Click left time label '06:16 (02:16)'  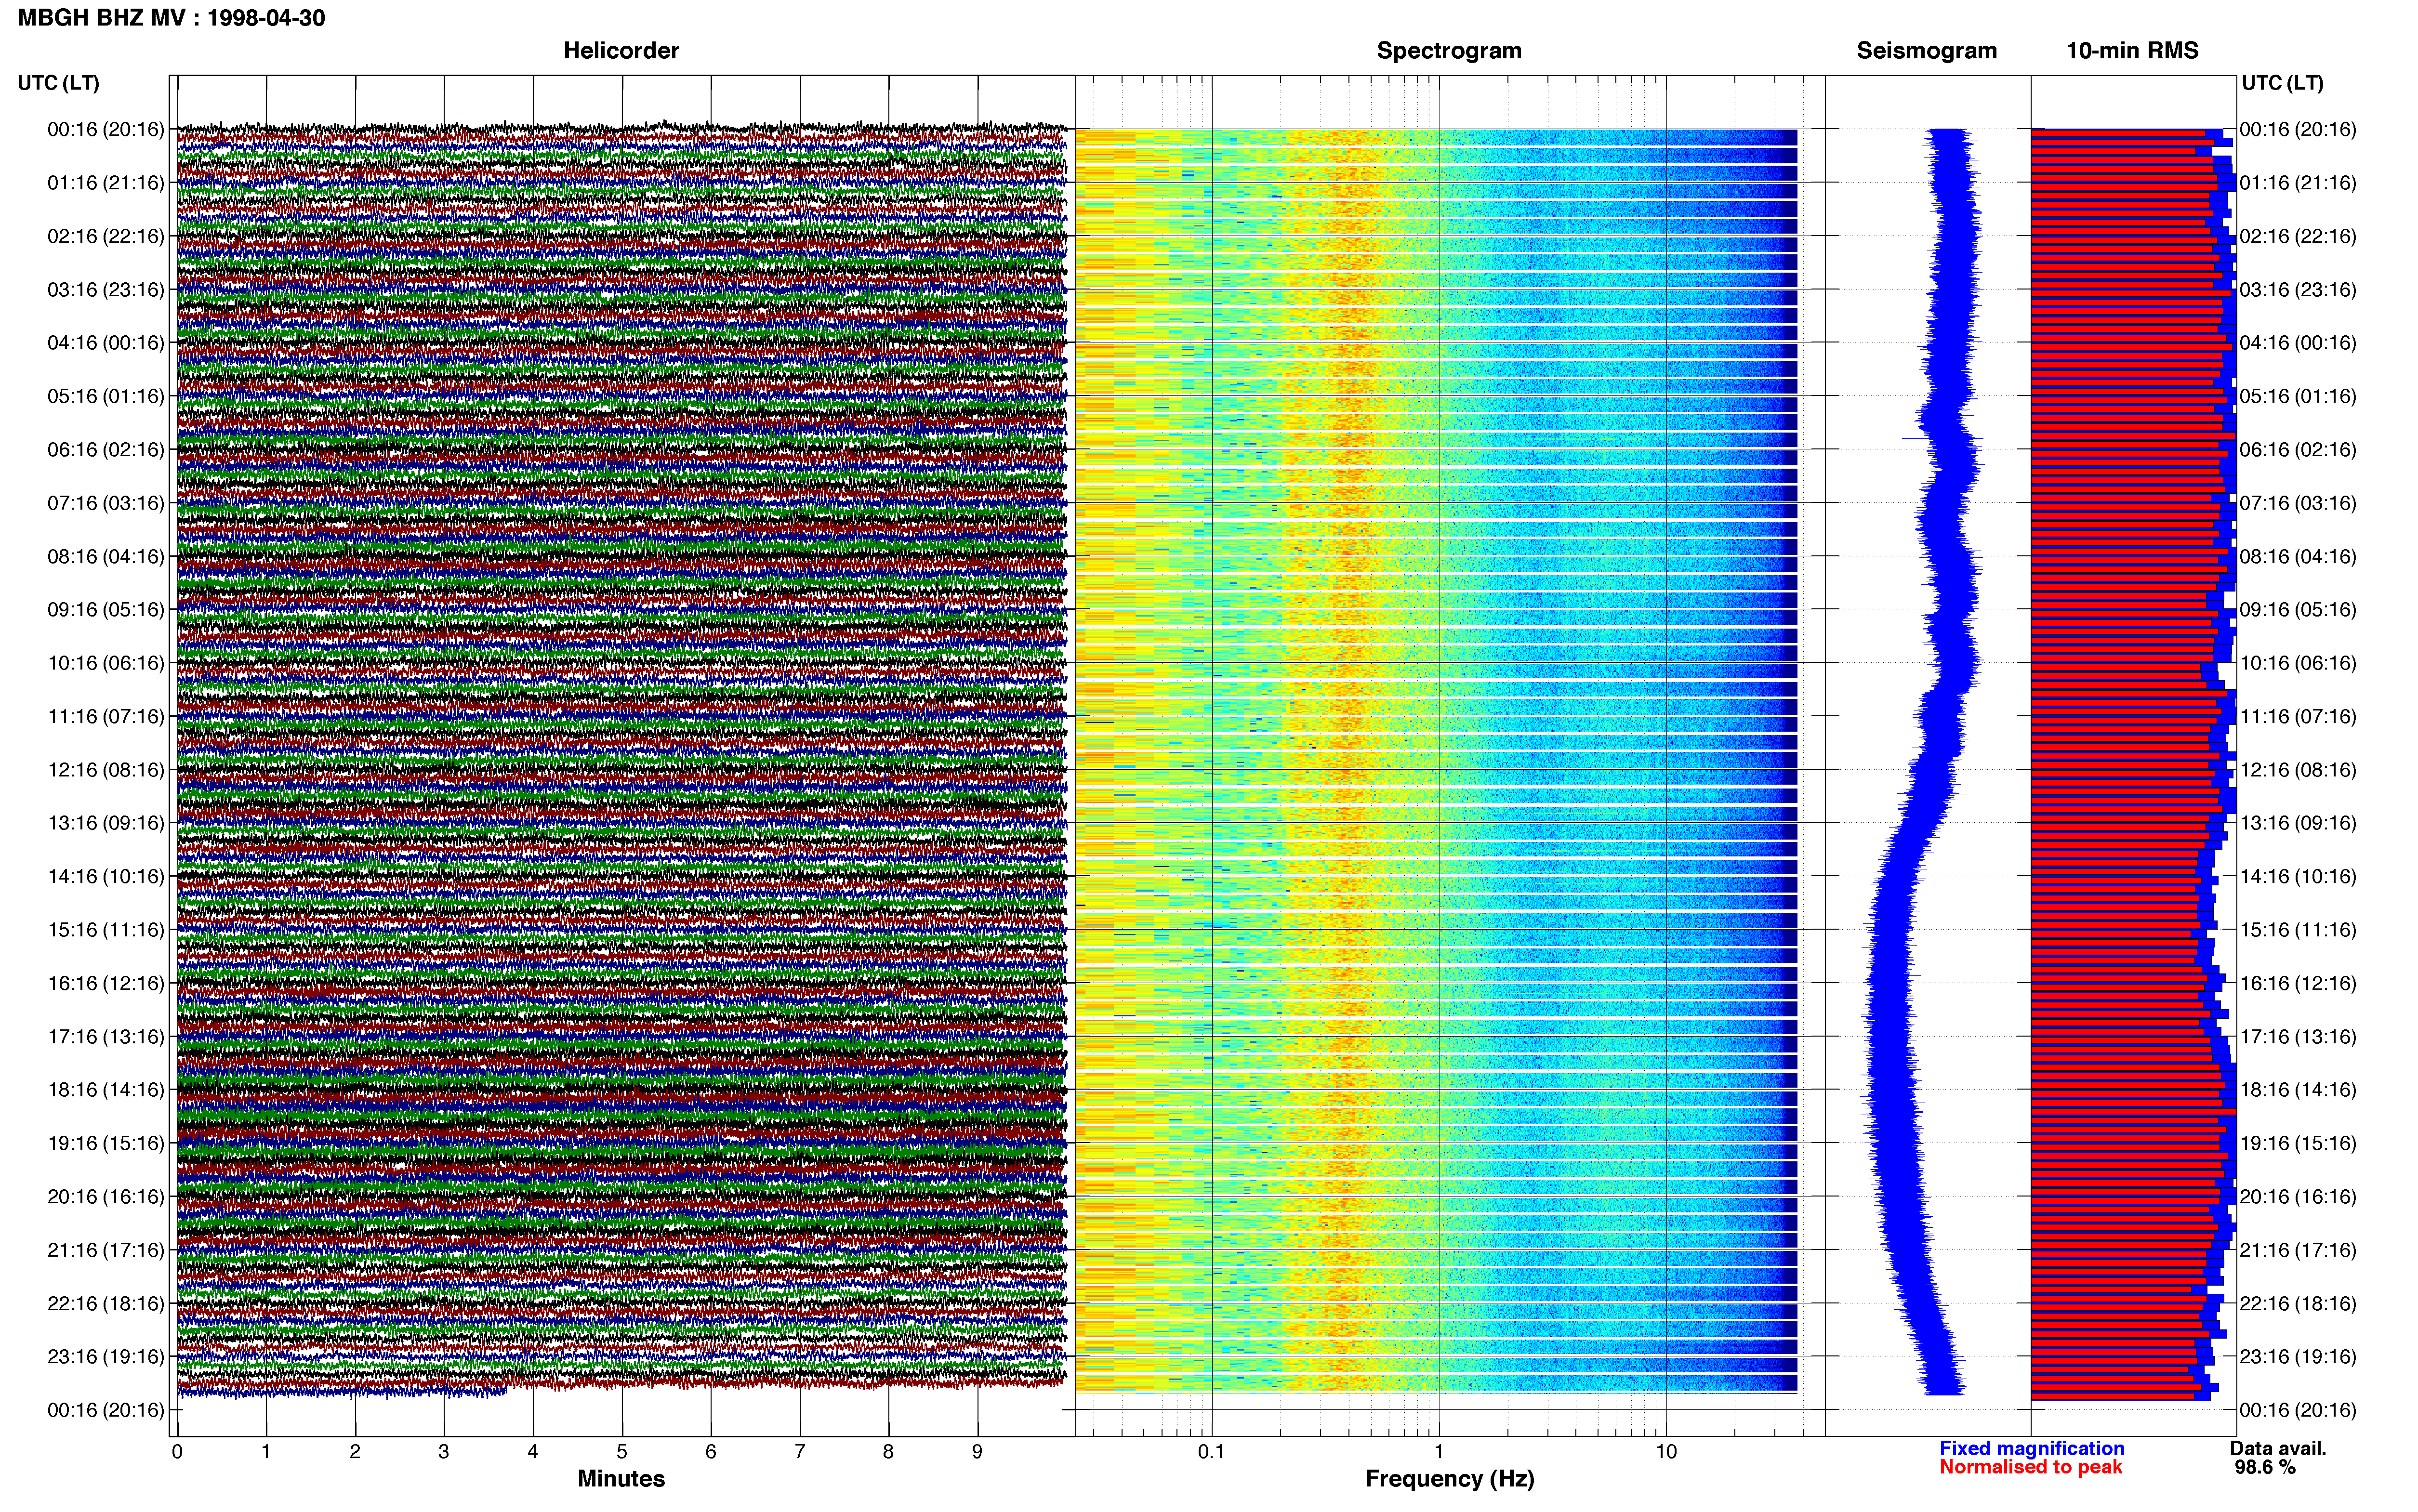click(106, 450)
